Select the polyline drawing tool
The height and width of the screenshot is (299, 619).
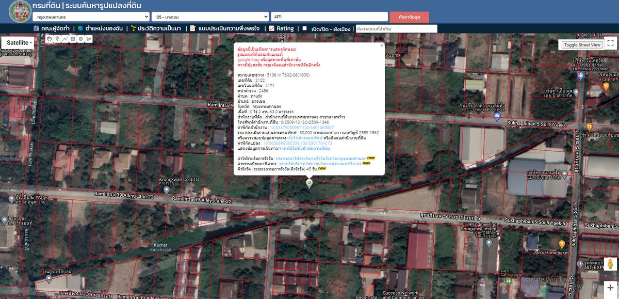(65, 39)
